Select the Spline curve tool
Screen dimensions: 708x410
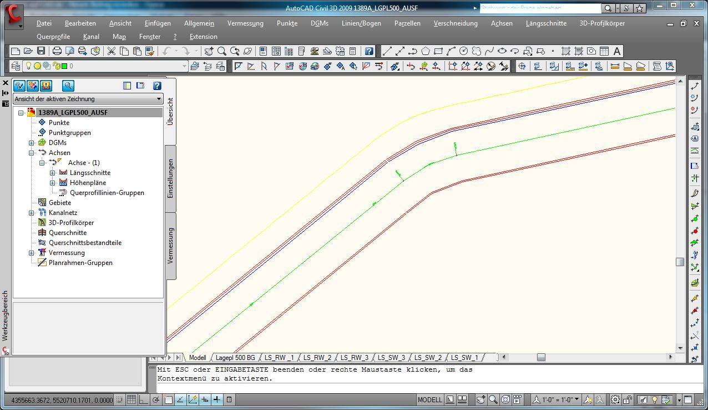[489, 51]
